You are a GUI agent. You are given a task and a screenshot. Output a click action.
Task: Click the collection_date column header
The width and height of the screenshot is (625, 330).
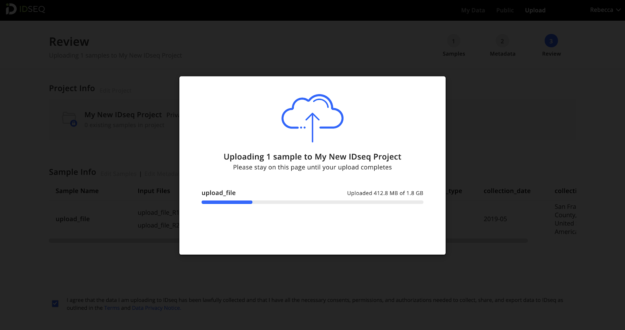click(507, 191)
